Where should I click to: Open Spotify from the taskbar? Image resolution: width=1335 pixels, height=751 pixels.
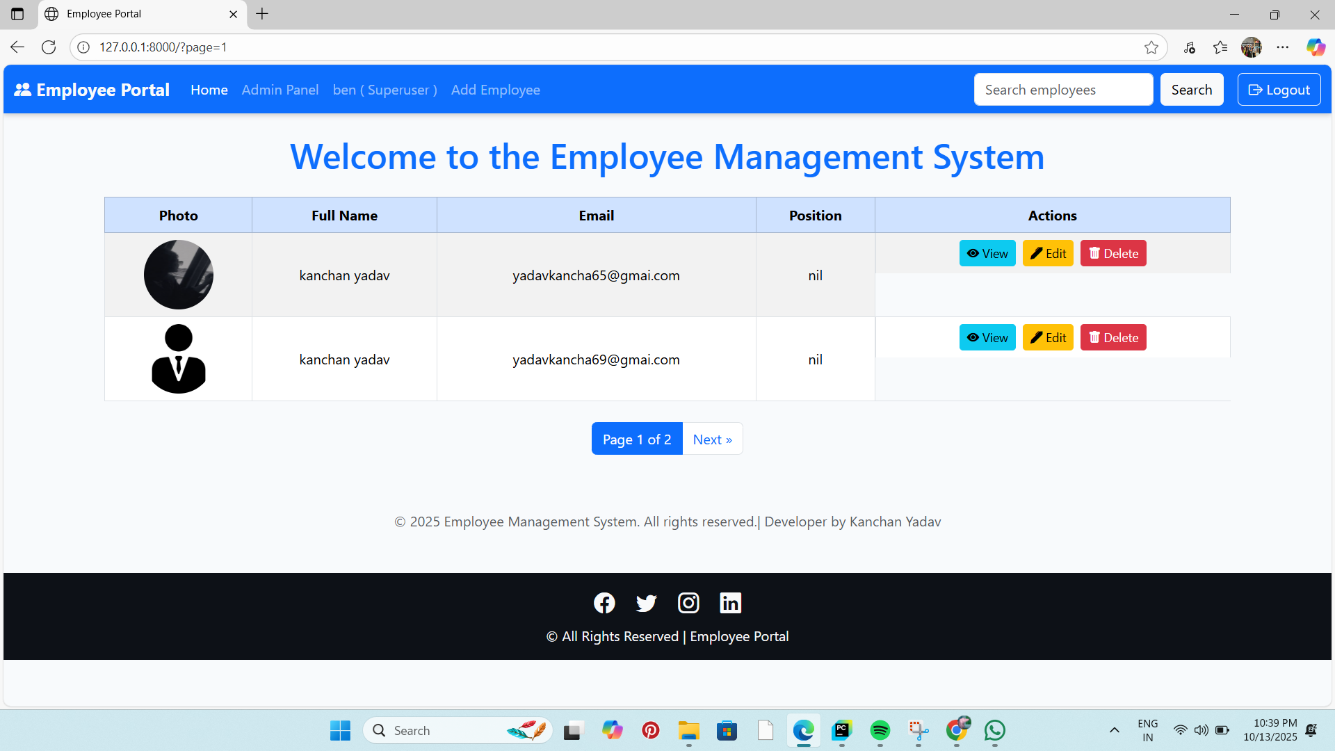tap(880, 731)
